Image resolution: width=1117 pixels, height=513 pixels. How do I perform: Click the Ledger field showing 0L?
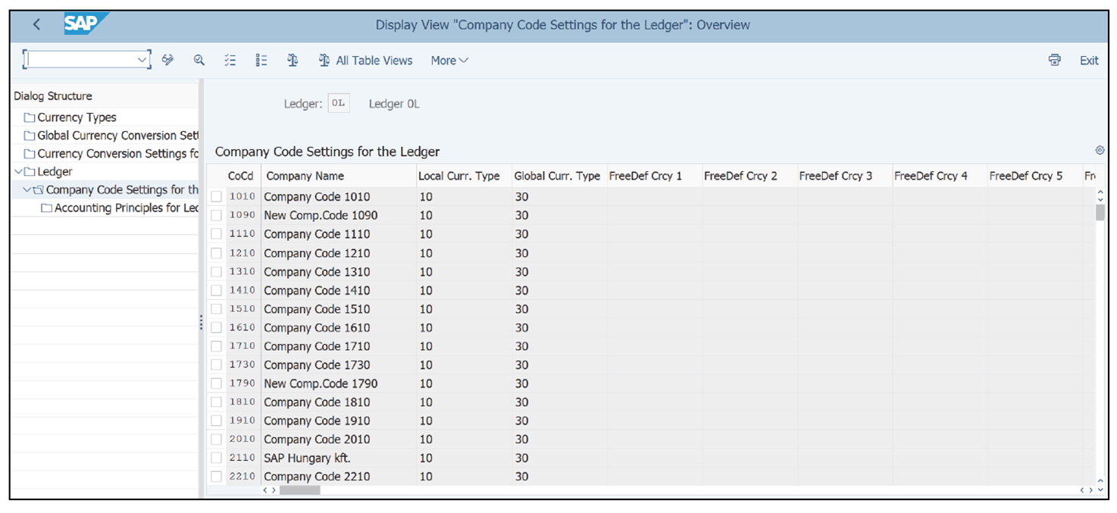pos(339,104)
